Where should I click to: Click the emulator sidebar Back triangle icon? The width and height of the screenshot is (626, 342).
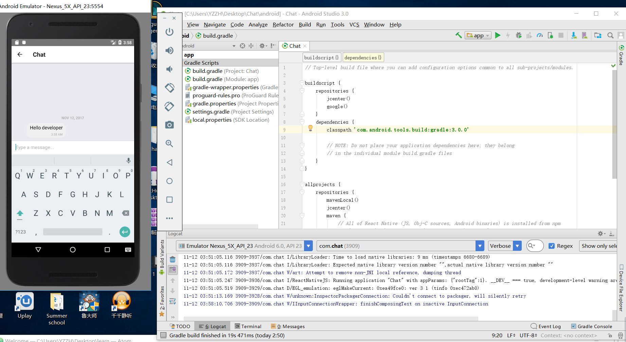coord(169,162)
